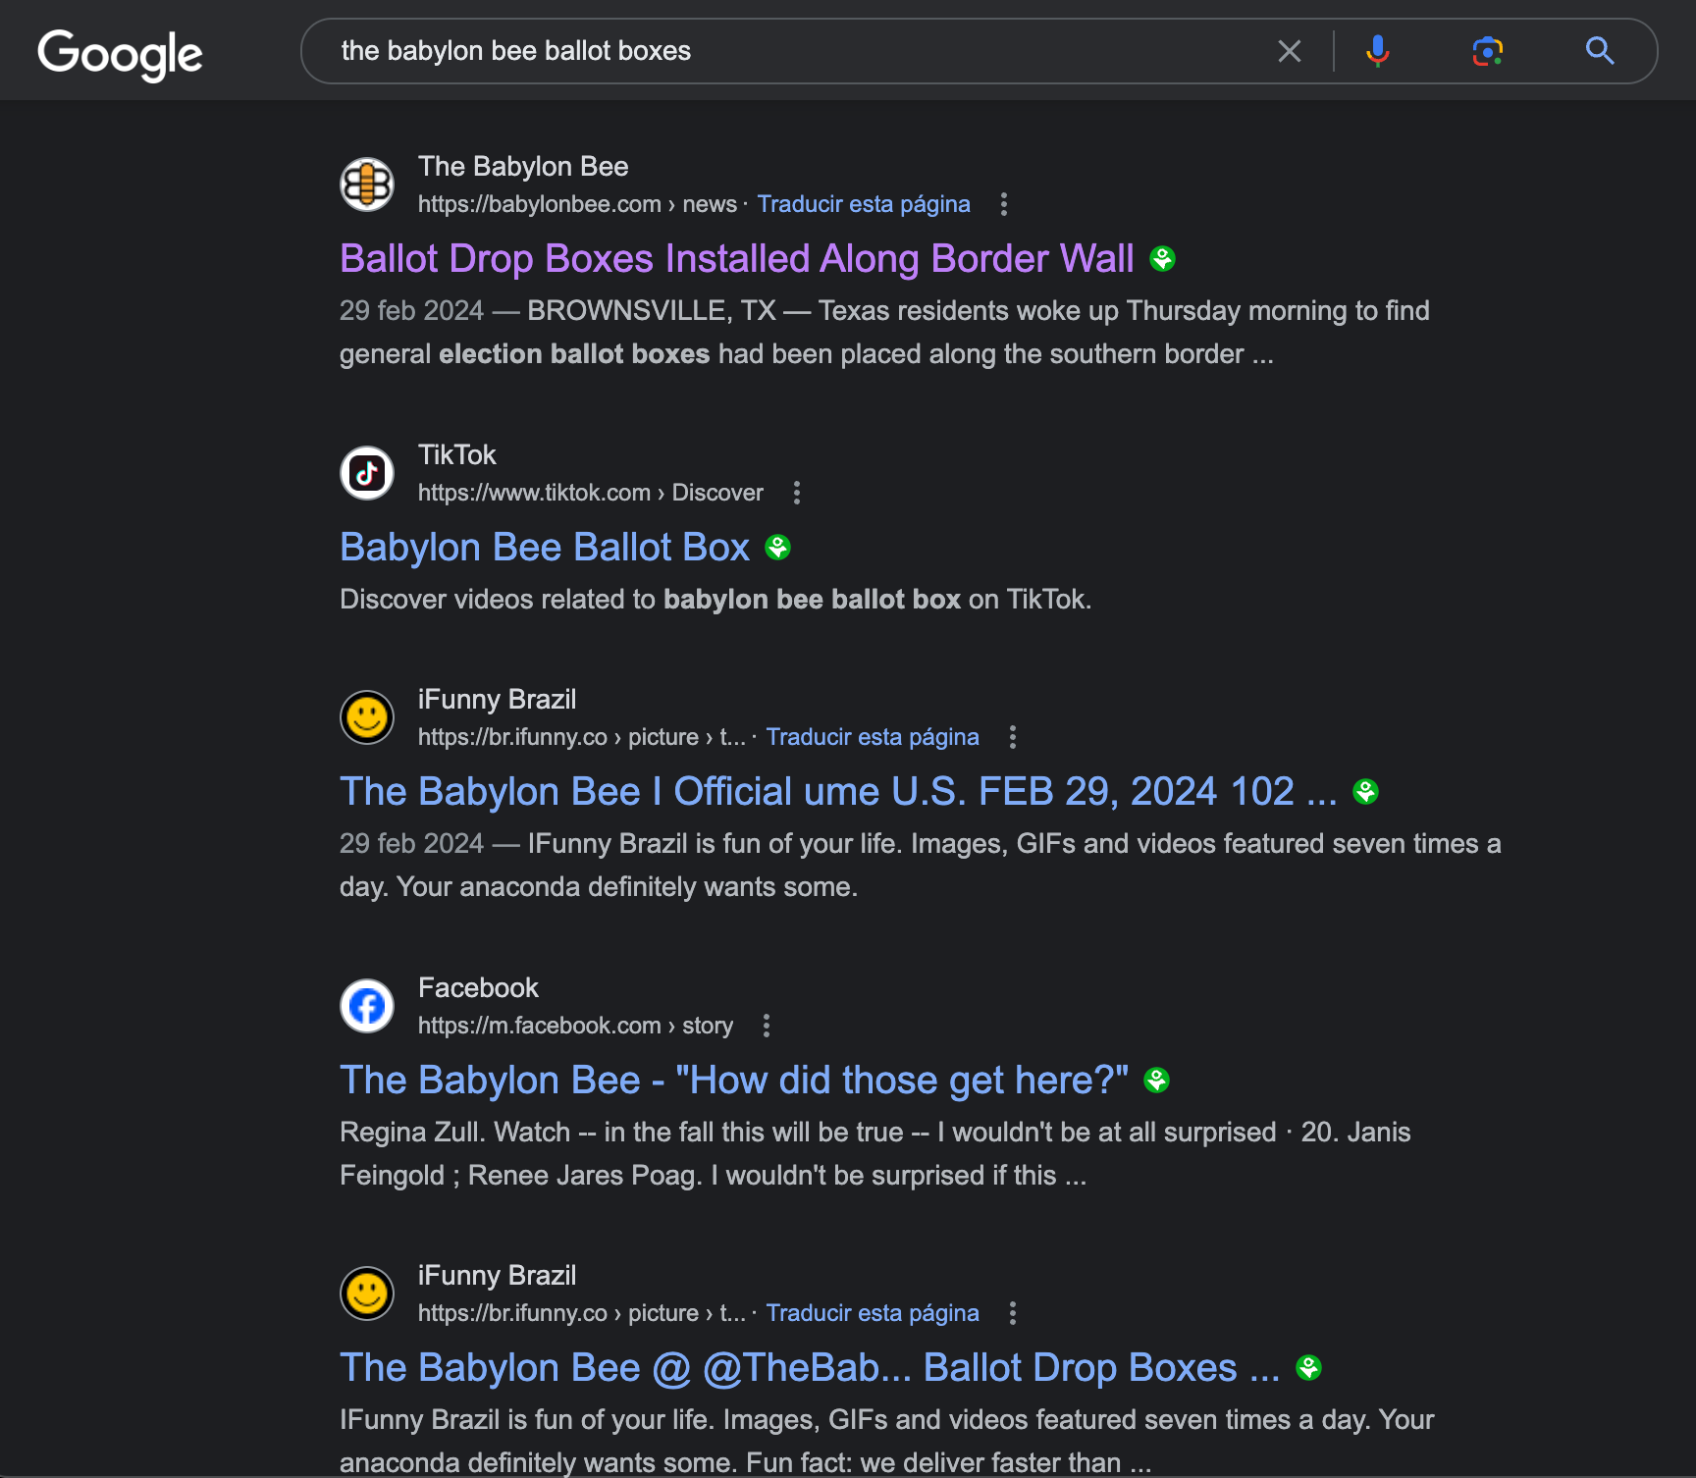This screenshot has height=1478, width=1696.
Task: Click the Google logo
Action: click(x=120, y=53)
